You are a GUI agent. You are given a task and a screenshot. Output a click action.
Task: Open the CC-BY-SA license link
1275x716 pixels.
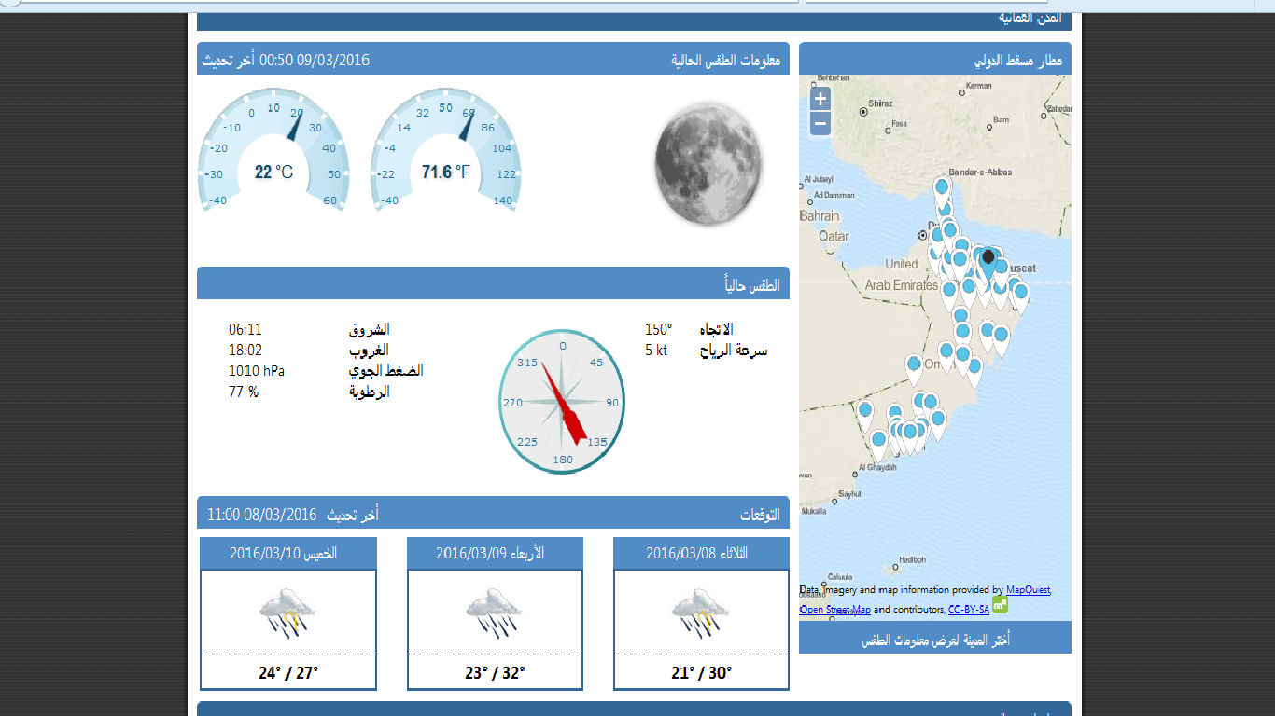pyautogui.click(x=968, y=610)
